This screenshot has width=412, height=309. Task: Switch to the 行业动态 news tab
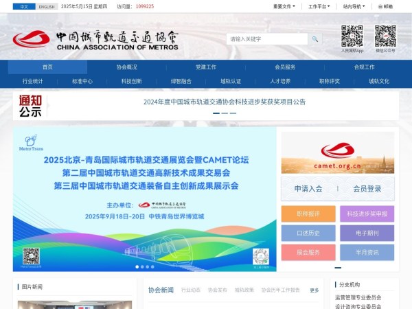pos(191,290)
